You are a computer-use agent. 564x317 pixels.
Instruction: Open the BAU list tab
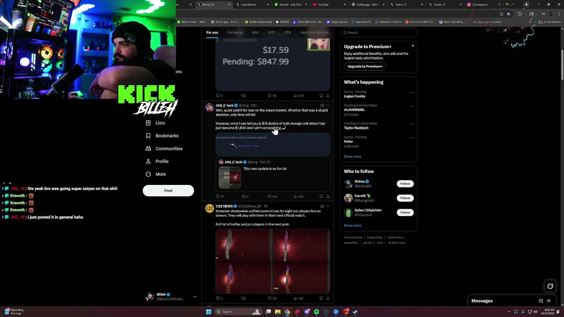[x=255, y=32]
